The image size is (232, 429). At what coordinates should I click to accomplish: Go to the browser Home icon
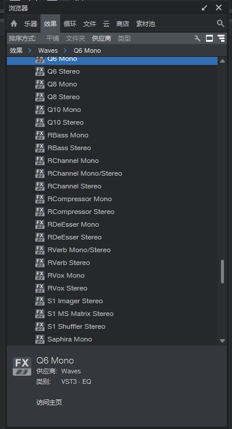[14, 24]
